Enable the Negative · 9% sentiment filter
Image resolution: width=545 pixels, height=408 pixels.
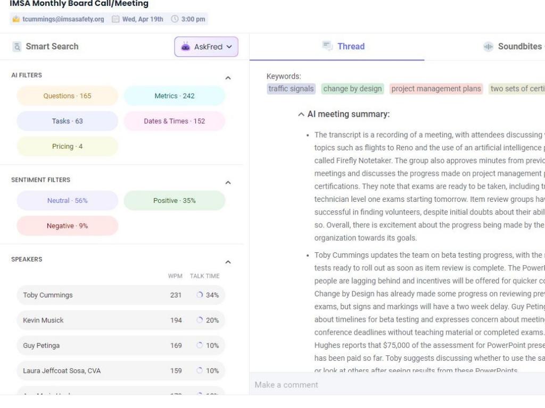tap(67, 226)
